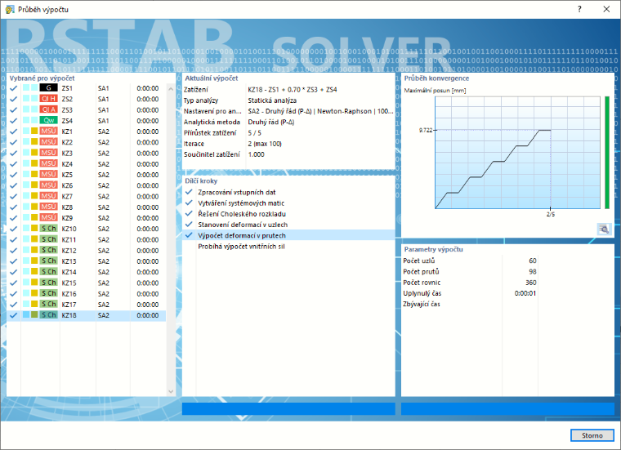Viewport: 621px width, 450px height.
Task: Click the G badge for ZS1
Action: [x=48, y=88]
